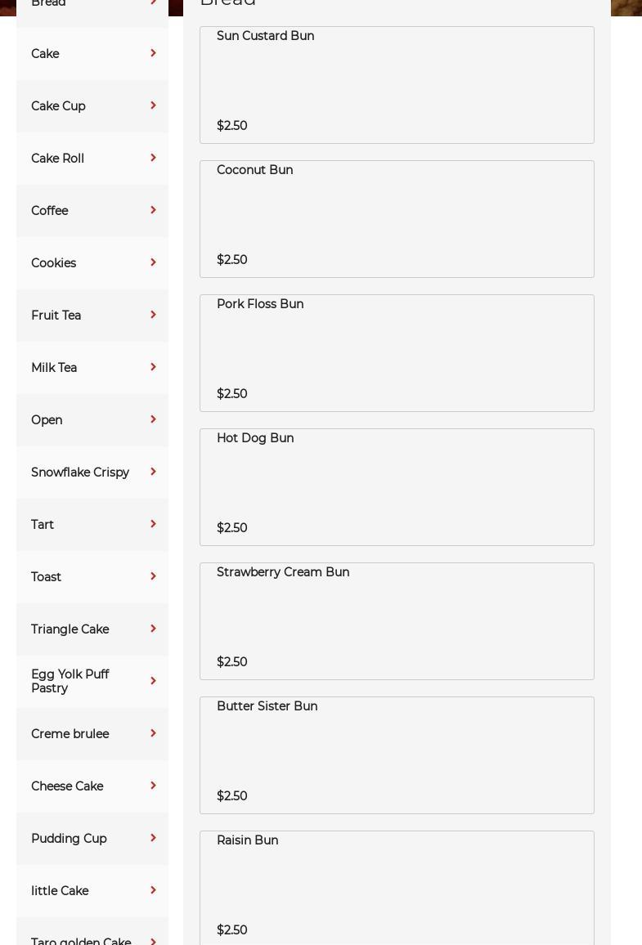Screen dimensions: 642x945
Task: Choose the Pork Floss Bun card
Action: [397, 353]
